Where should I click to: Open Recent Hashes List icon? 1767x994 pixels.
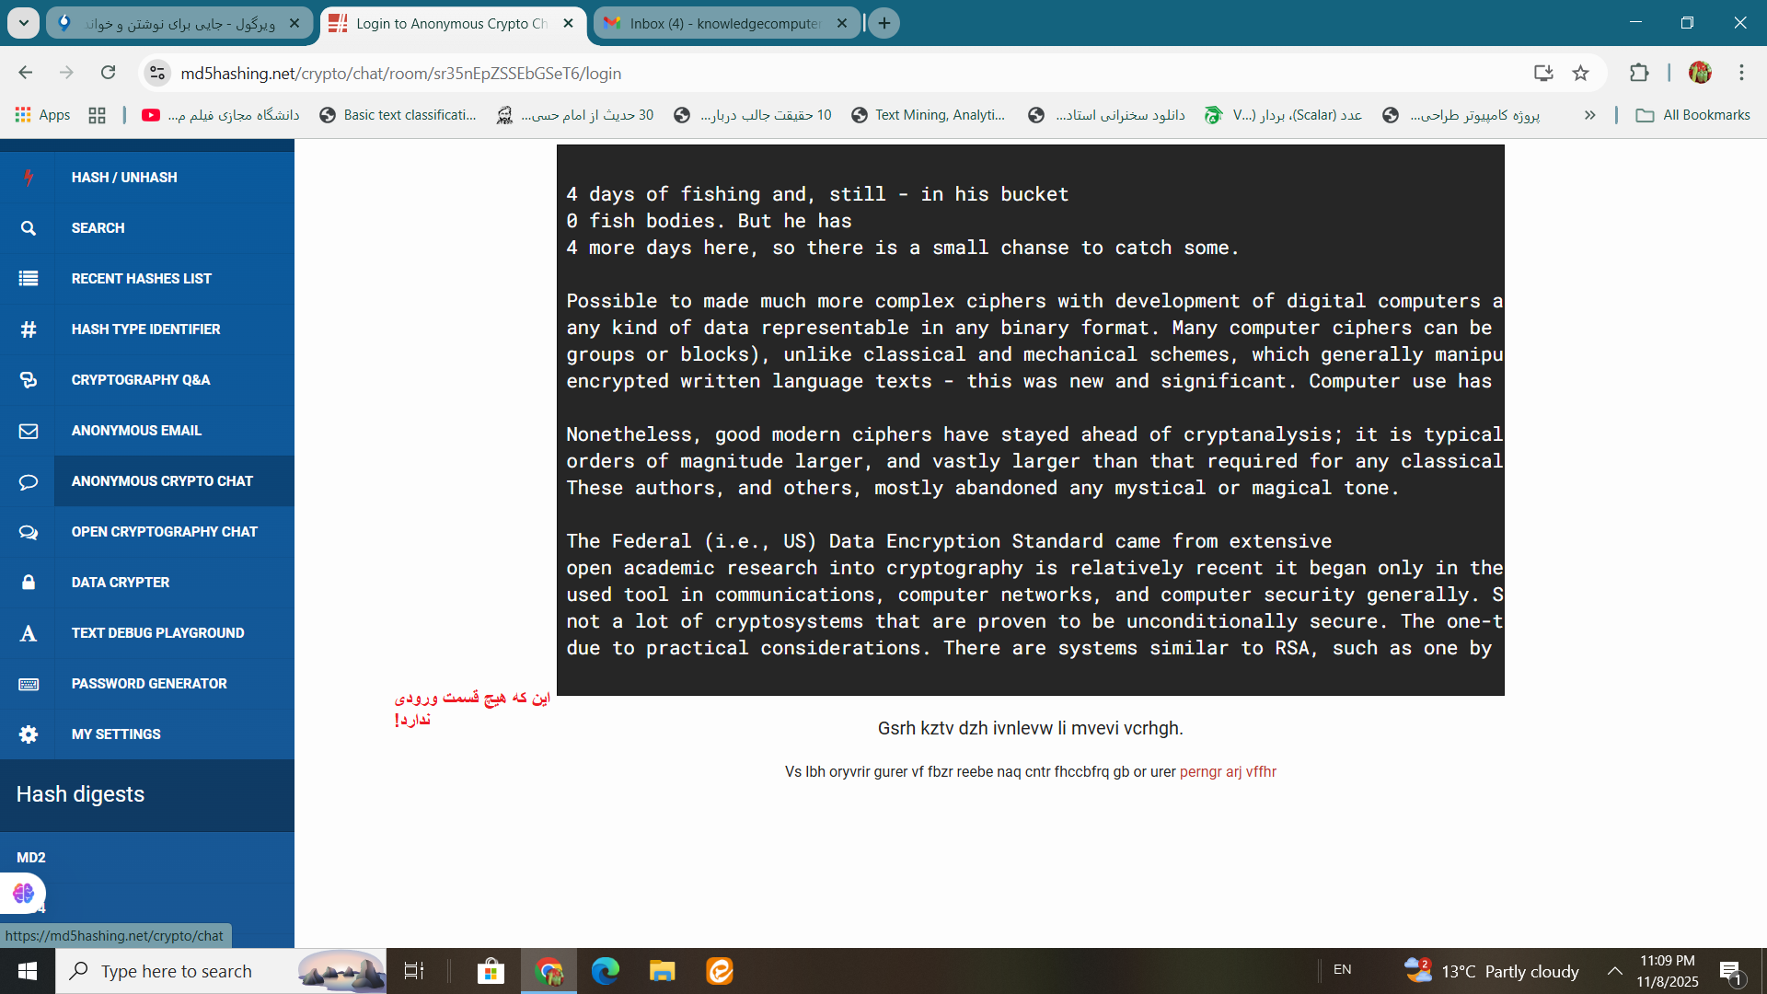tap(29, 279)
